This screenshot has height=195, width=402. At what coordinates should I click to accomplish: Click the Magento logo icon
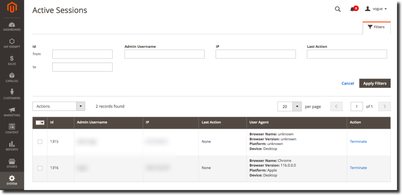point(12,8)
